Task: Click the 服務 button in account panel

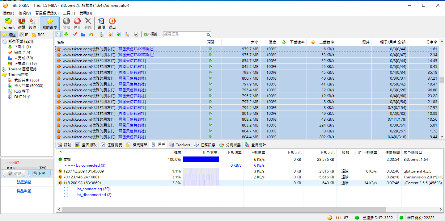Action: [x=39, y=174]
